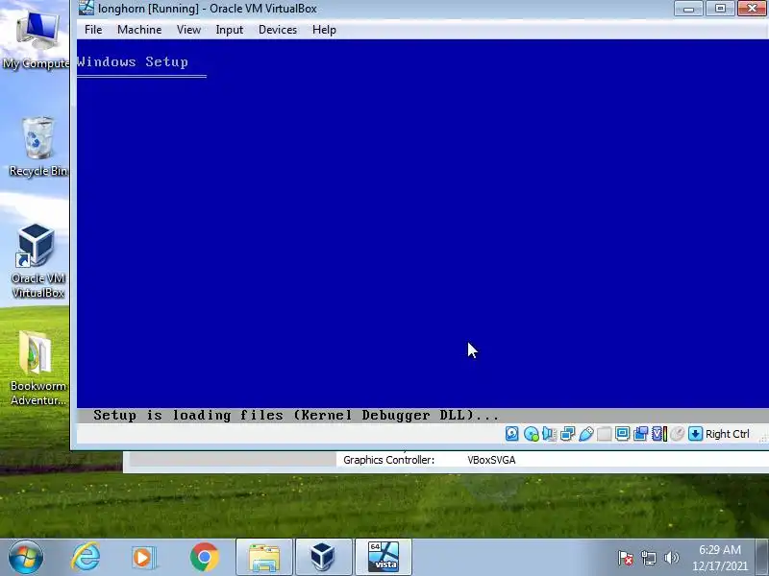The width and height of the screenshot is (769, 576).
Task: Select the My Computer desktop icon
Action: pos(37,39)
